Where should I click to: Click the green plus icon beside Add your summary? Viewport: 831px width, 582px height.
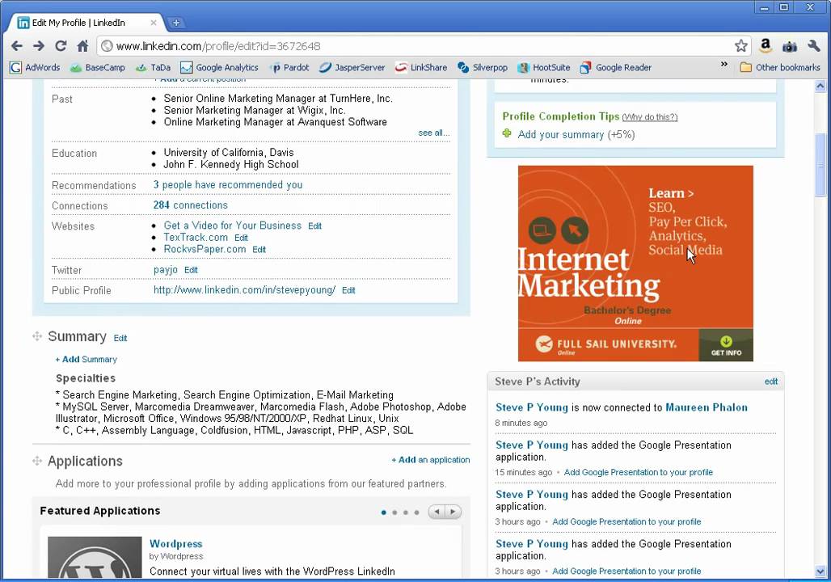[507, 133]
